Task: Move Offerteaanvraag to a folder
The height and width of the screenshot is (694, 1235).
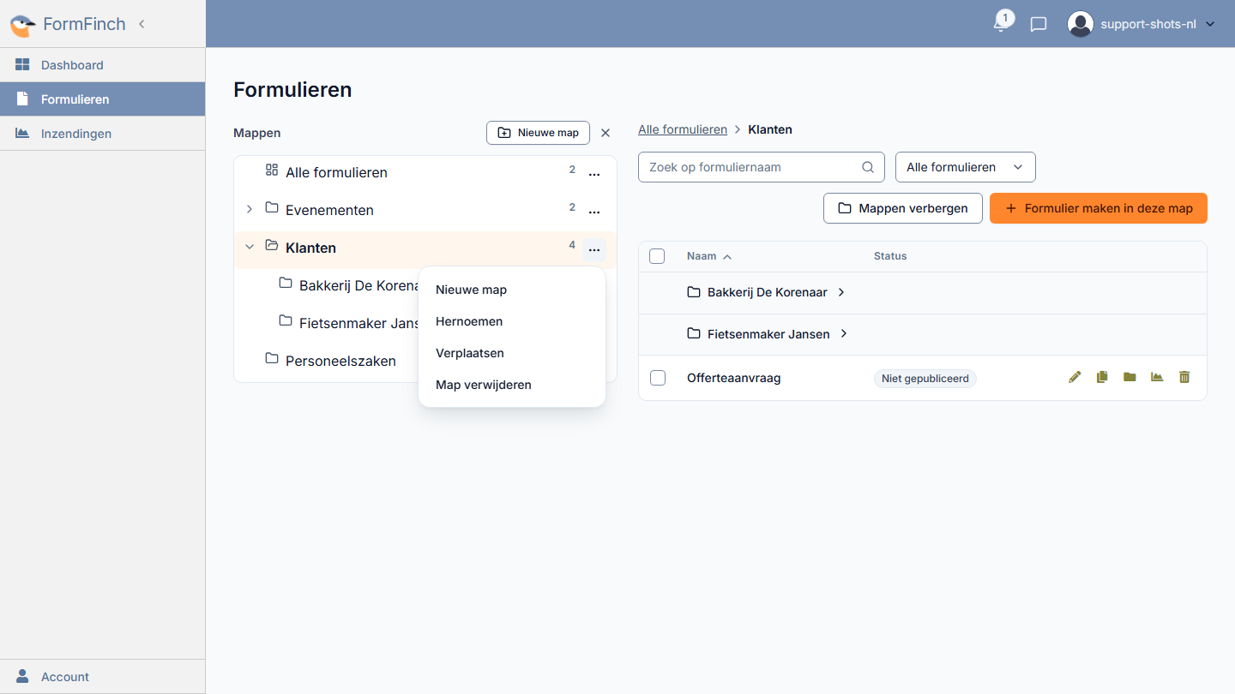Action: point(1130,377)
